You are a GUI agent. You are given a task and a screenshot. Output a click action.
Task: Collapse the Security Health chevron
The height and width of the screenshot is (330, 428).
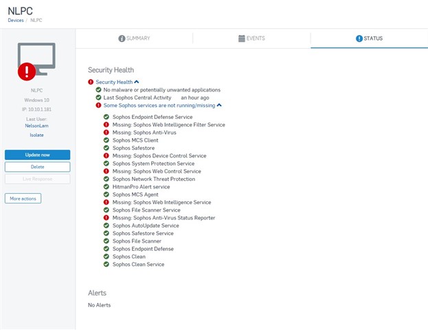click(x=137, y=82)
